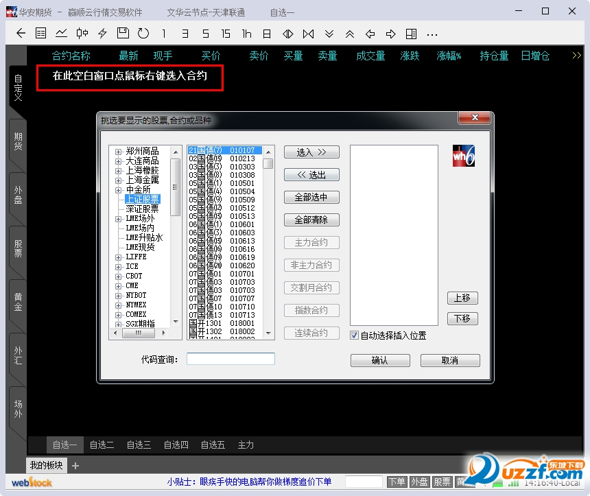Expand the COMEX tree node

118,315
